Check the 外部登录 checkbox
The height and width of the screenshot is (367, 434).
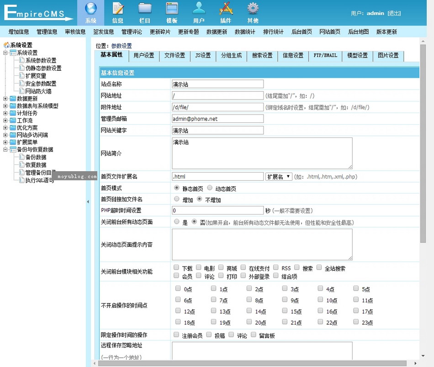coord(243,275)
